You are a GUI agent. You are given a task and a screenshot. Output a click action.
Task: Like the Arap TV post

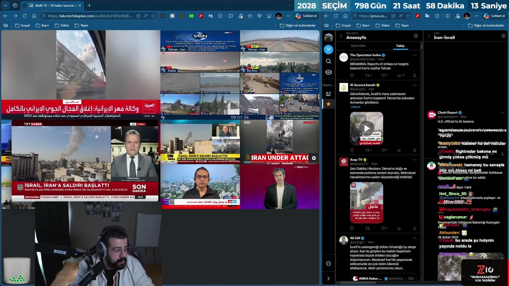click(383, 228)
